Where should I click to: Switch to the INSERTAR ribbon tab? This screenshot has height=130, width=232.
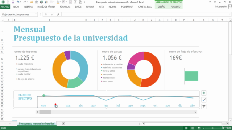pos(28,6)
